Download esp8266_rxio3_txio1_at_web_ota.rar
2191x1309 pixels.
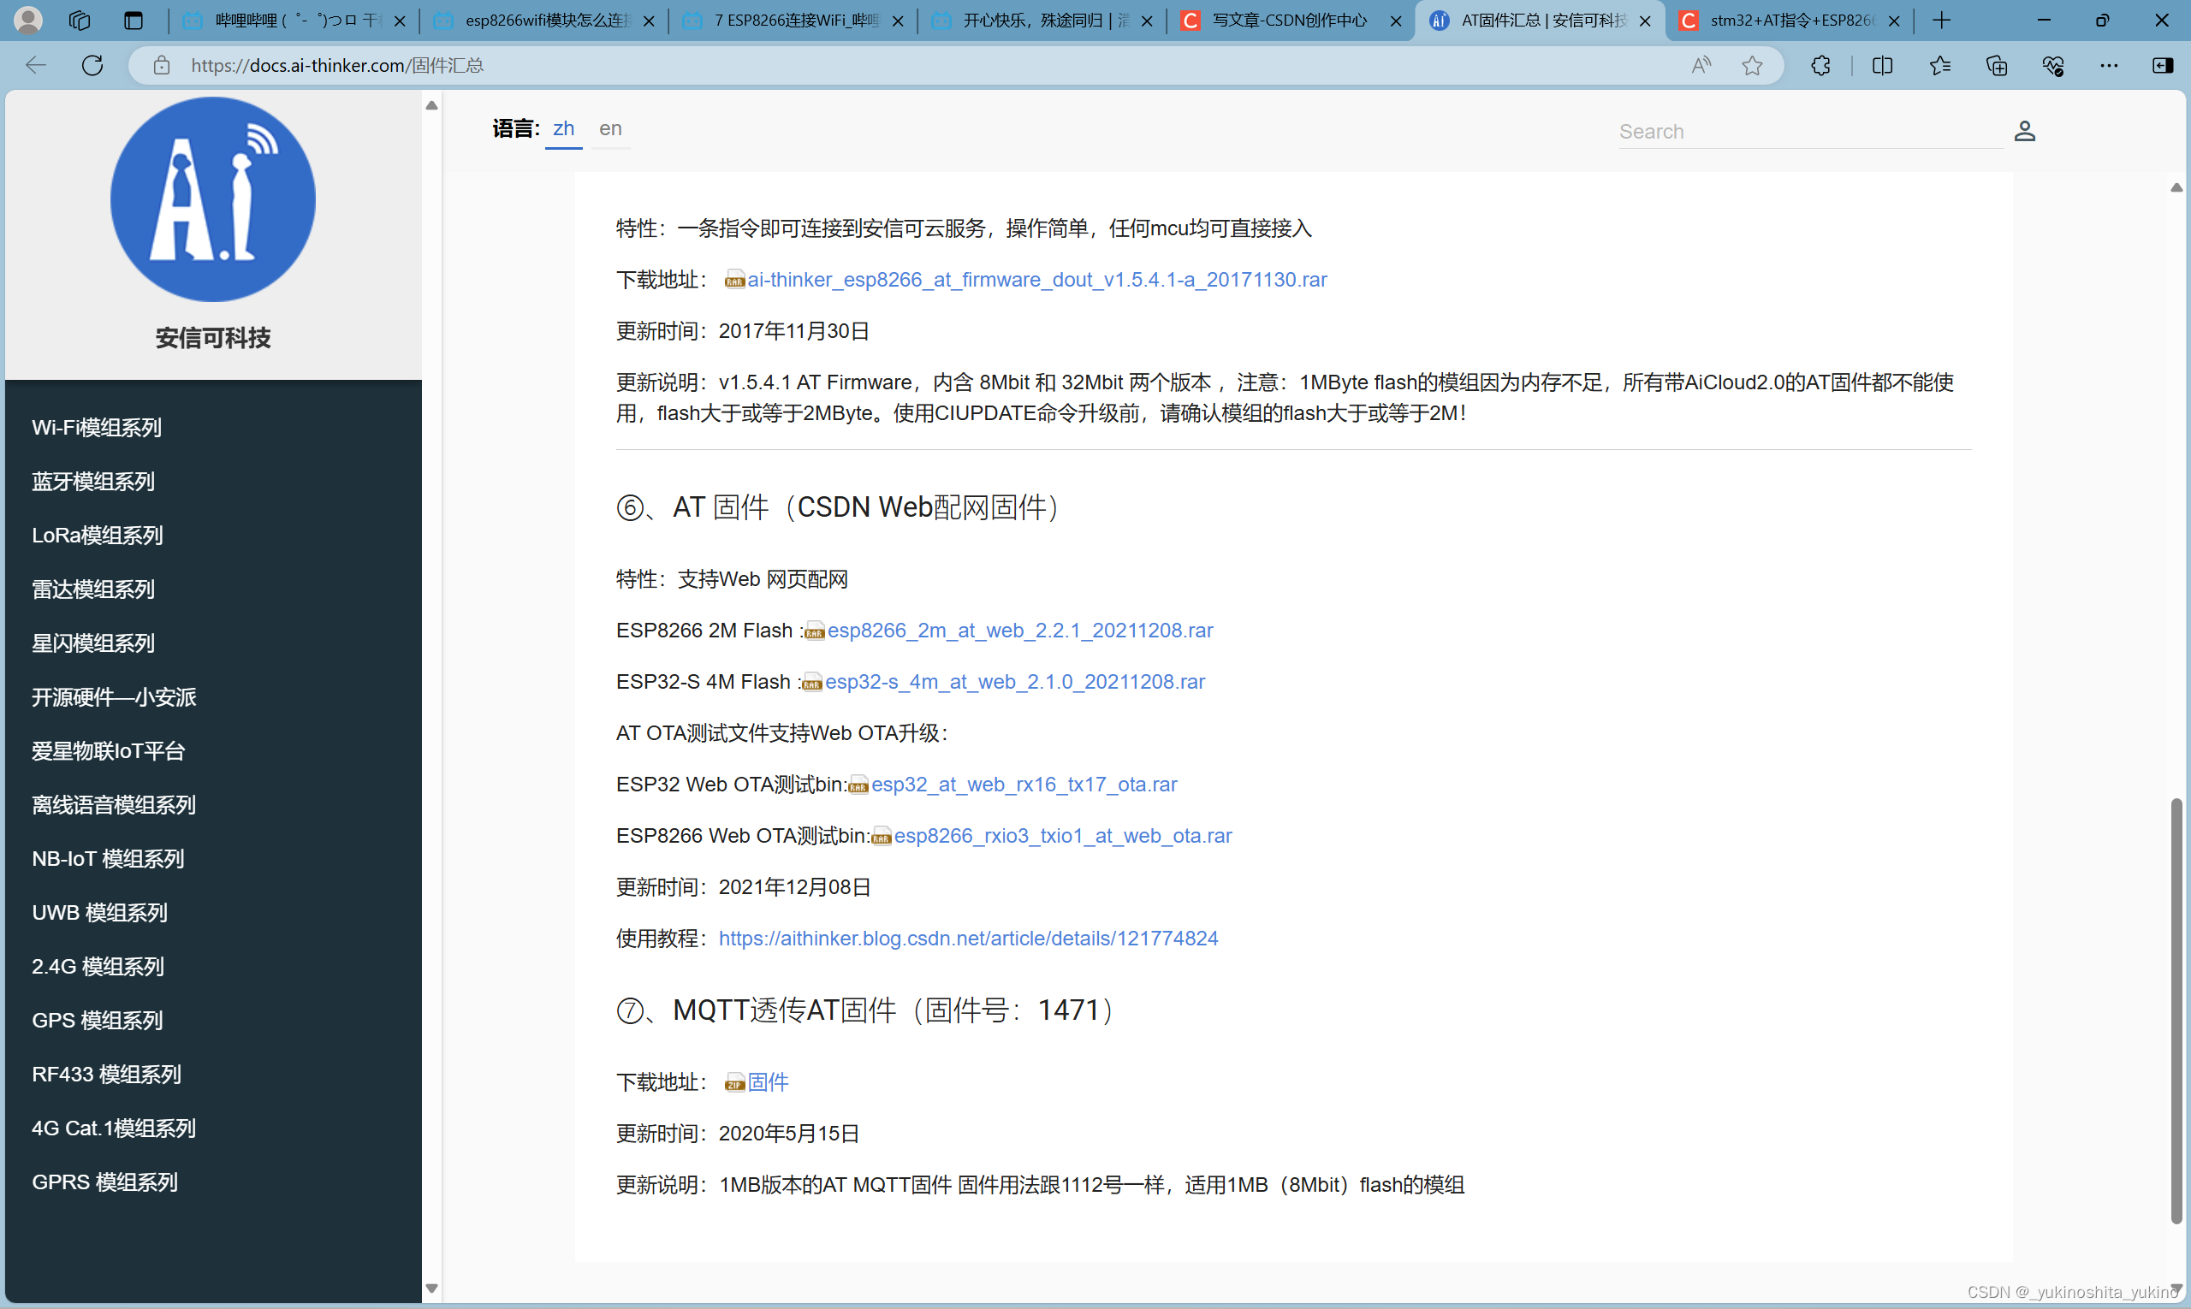(1063, 835)
